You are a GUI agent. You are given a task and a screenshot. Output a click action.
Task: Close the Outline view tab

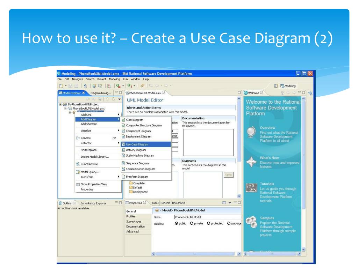coord(74,203)
